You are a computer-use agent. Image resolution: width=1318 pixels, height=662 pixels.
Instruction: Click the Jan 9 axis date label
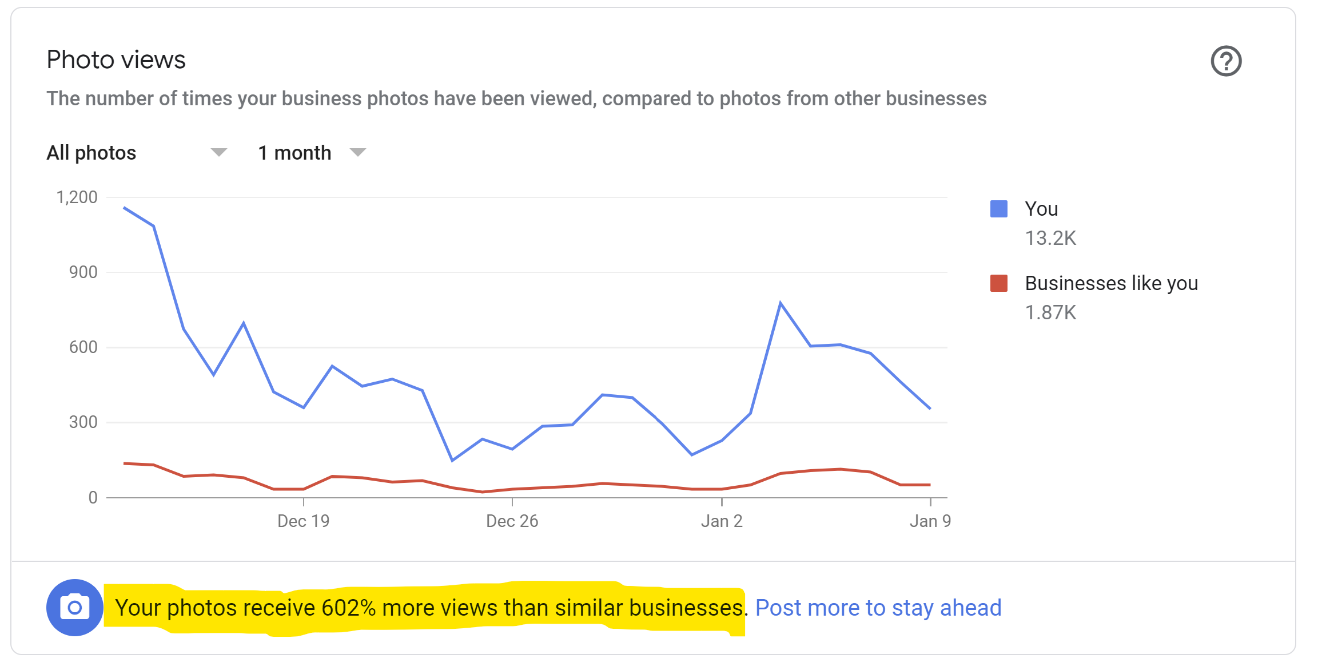930,521
